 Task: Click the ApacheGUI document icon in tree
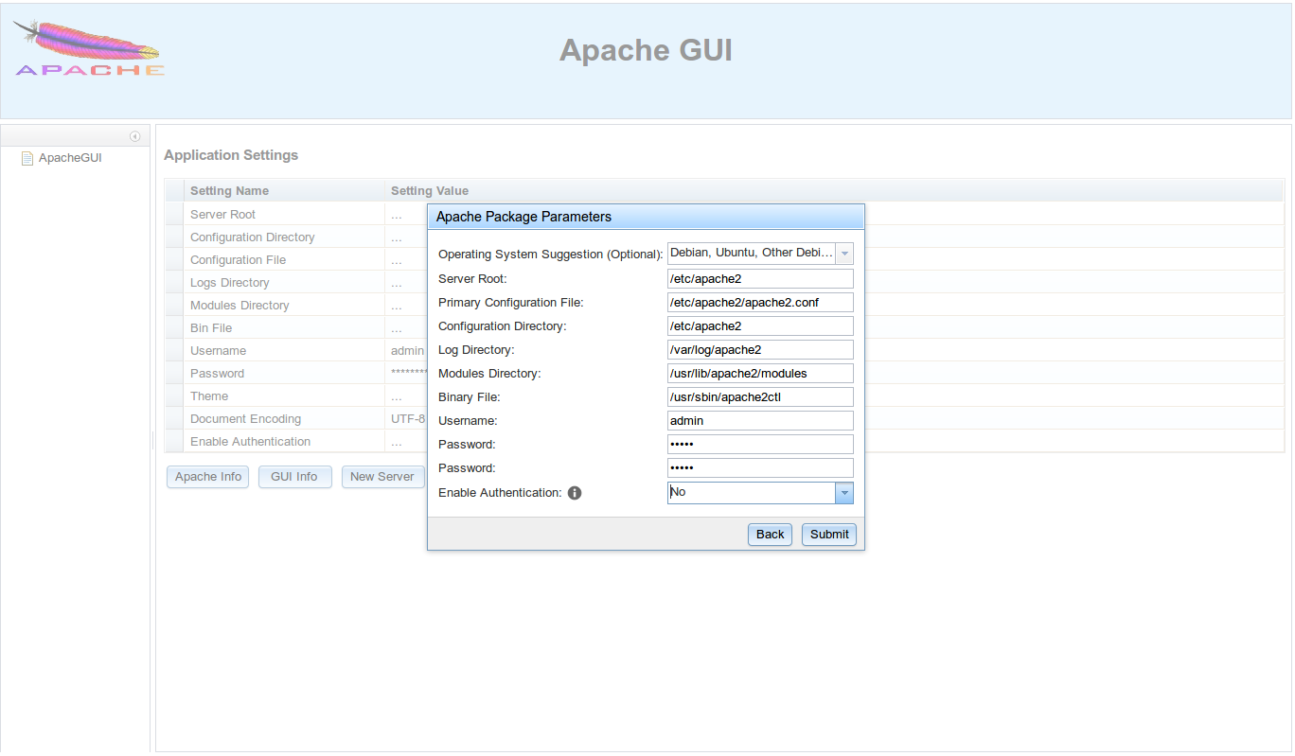point(27,158)
